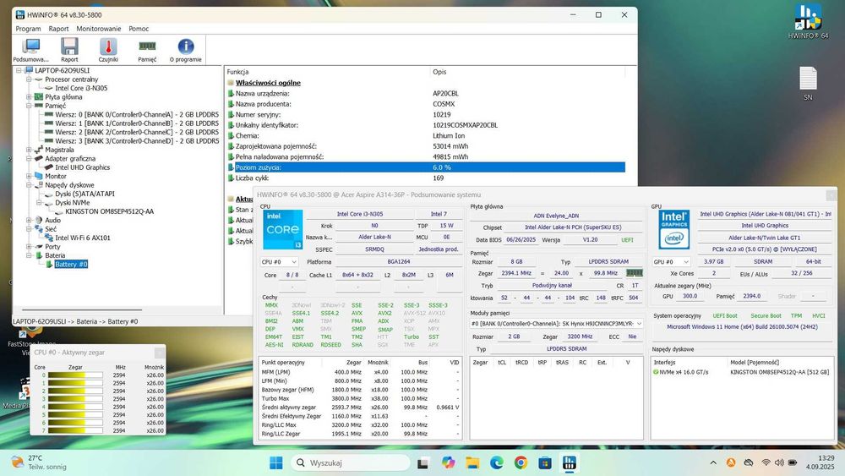The height and width of the screenshot is (476, 845).
Task: Select memory row Wiersz: 3 BANK 3
Action: (137, 140)
